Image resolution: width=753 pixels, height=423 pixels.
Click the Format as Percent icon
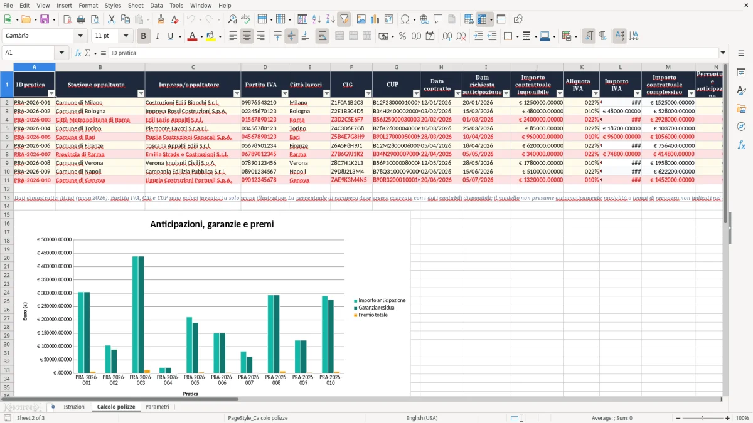click(x=402, y=36)
